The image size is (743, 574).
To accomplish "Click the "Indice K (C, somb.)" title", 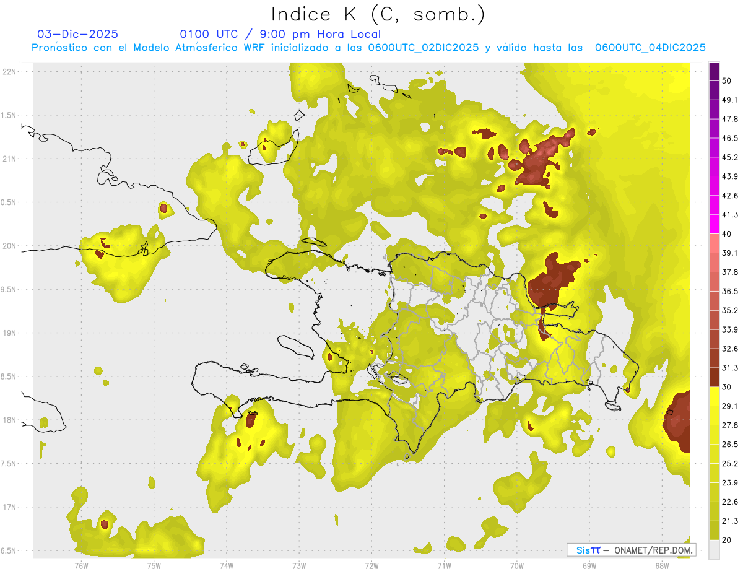I will [378, 14].
